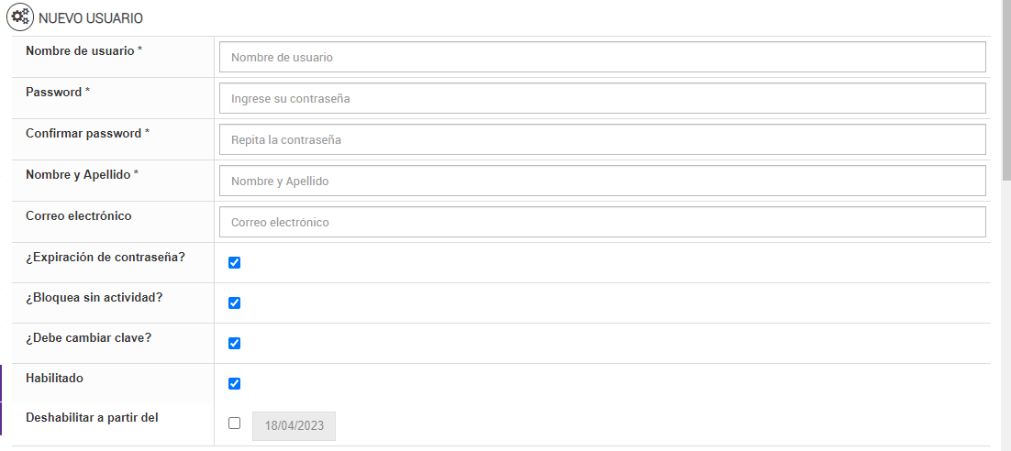The width and height of the screenshot is (1011, 451).
Task: Click the Deshabilitar a partir del label
Action: coord(92,417)
